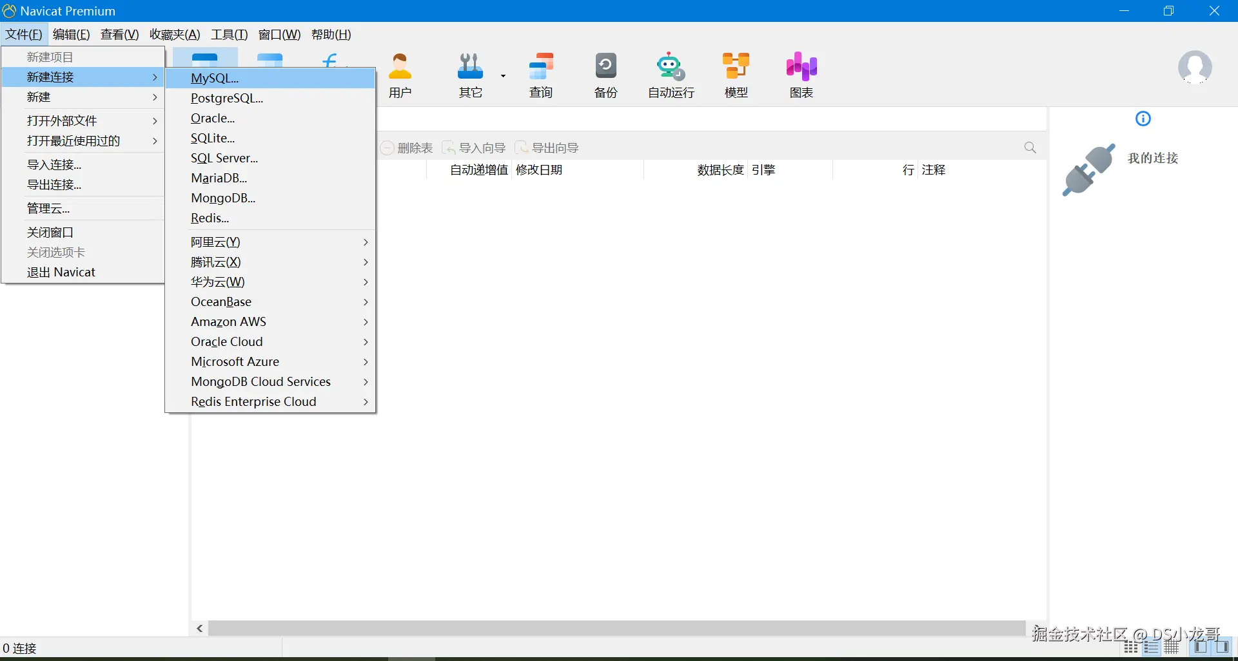
Task: Click the 修改日期 column header
Action: click(x=578, y=170)
